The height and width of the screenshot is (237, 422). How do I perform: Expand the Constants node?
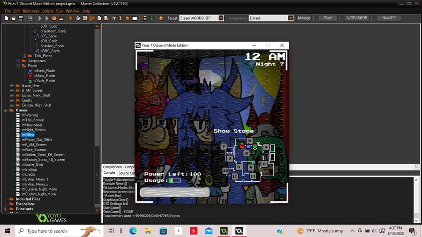(6, 209)
